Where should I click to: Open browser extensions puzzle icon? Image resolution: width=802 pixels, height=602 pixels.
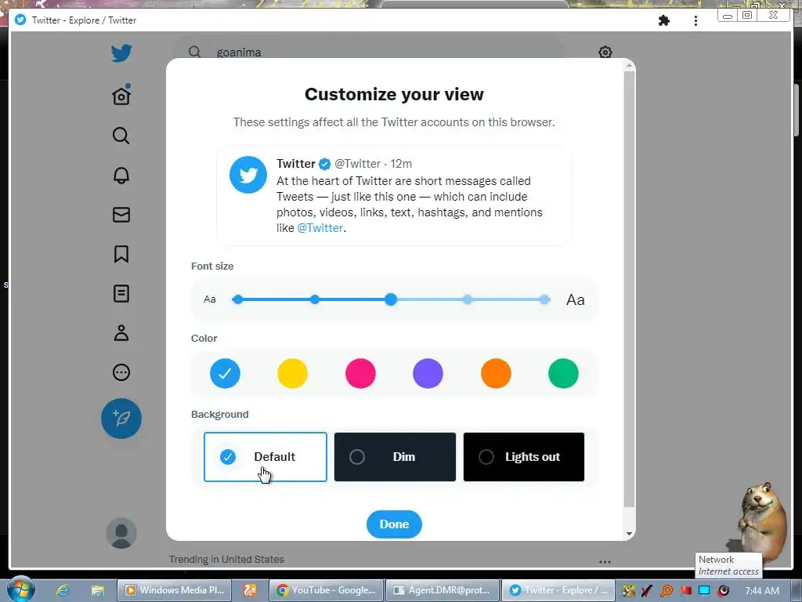click(x=664, y=20)
